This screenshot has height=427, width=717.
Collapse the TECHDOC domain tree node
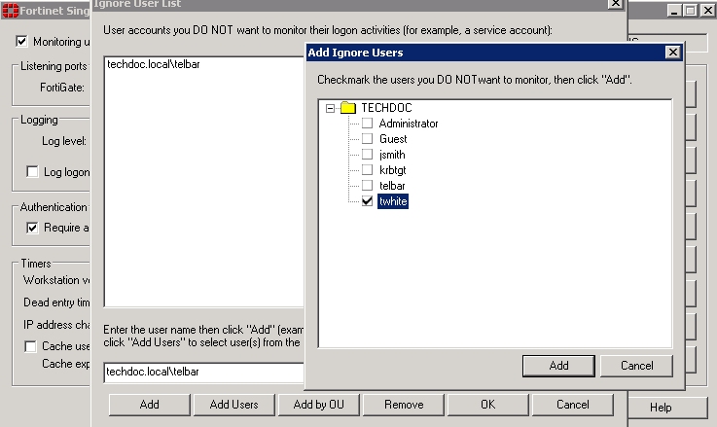332,108
